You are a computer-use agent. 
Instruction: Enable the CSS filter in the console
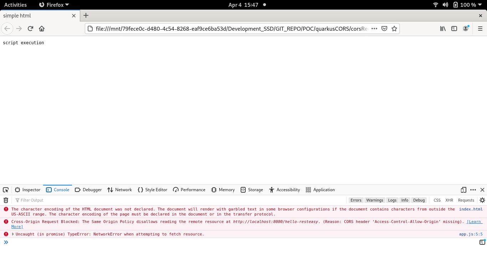click(x=437, y=200)
